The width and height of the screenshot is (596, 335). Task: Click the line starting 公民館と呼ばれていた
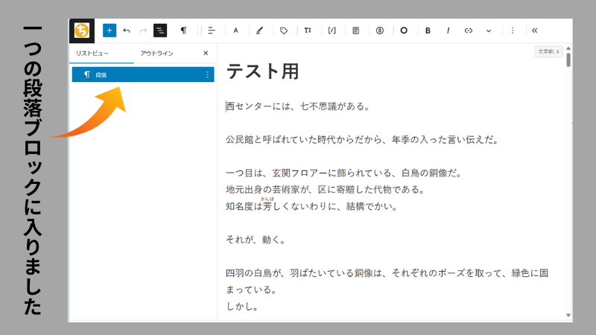[362, 140]
